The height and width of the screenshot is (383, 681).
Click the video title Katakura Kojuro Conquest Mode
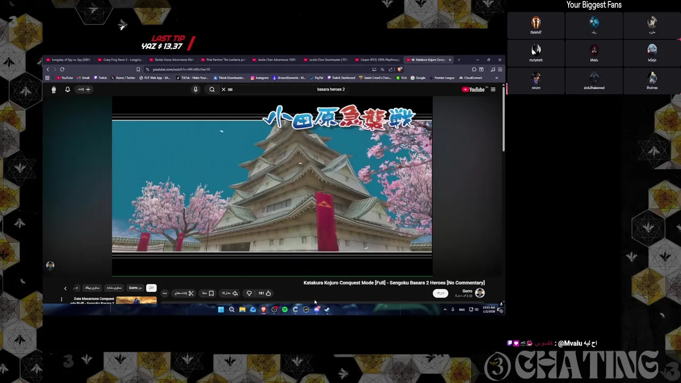point(394,283)
